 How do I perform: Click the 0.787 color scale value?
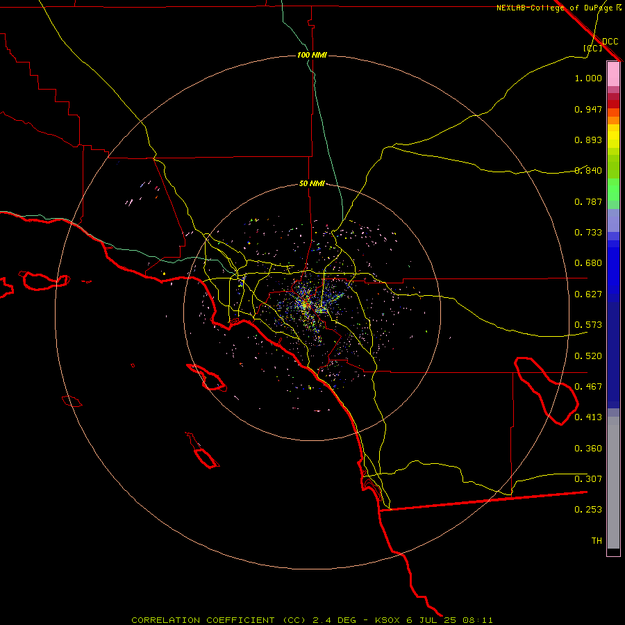tap(588, 201)
